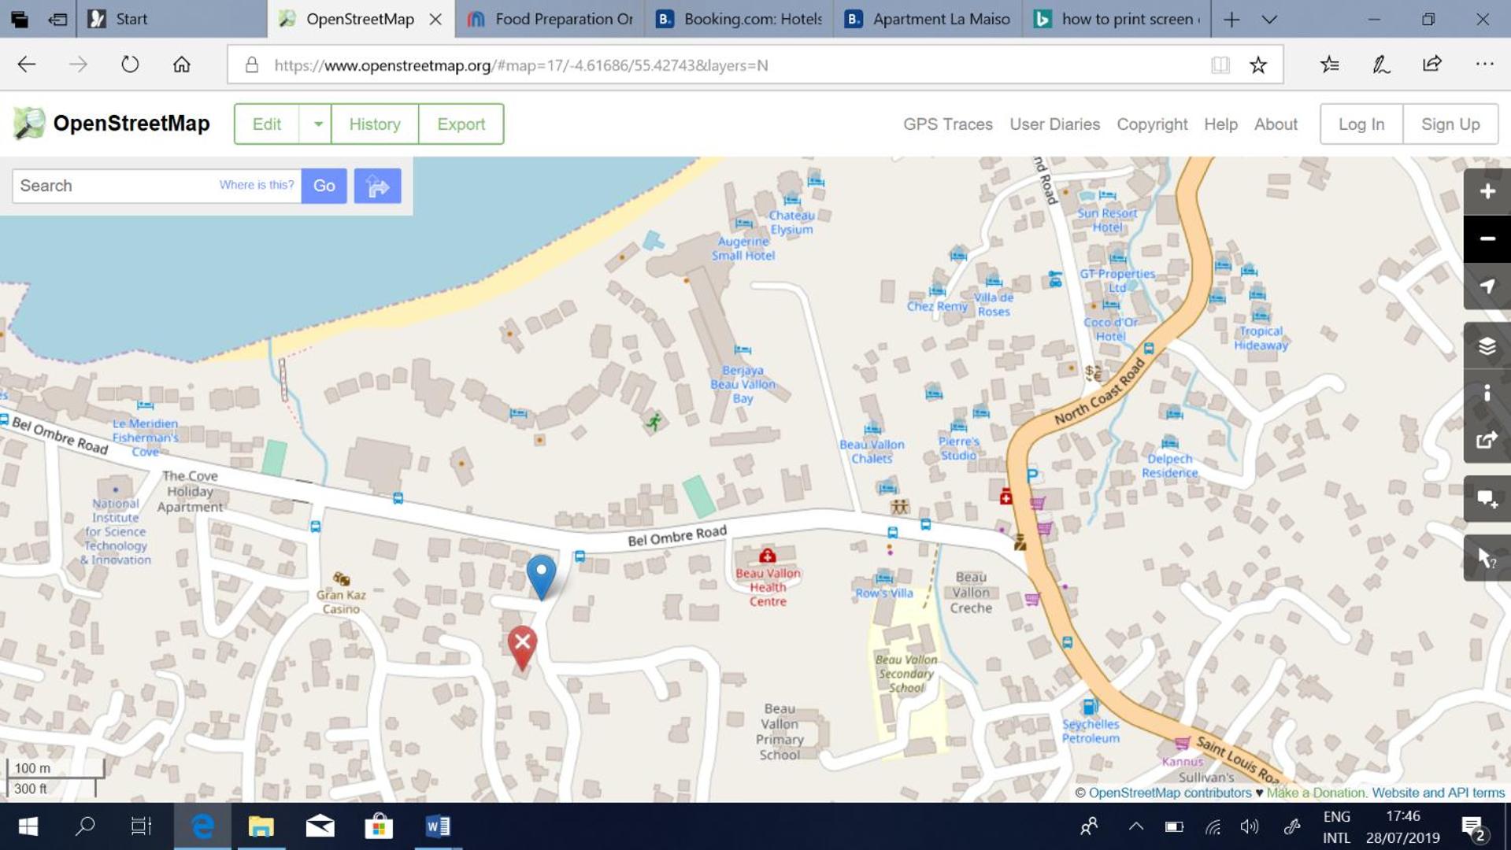This screenshot has width=1511, height=850.
Task: Click 'Where is this?' link
Action: pyautogui.click(x=256, y=185)
